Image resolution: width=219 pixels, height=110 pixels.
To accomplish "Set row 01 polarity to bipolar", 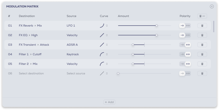I will point(188,26).
